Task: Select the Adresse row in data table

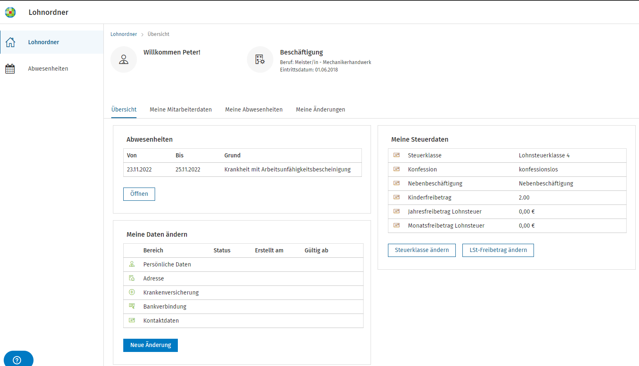Action: 243,279
